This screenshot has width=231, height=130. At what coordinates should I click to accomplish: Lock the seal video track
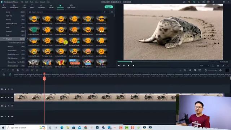(x=5, y=97)
